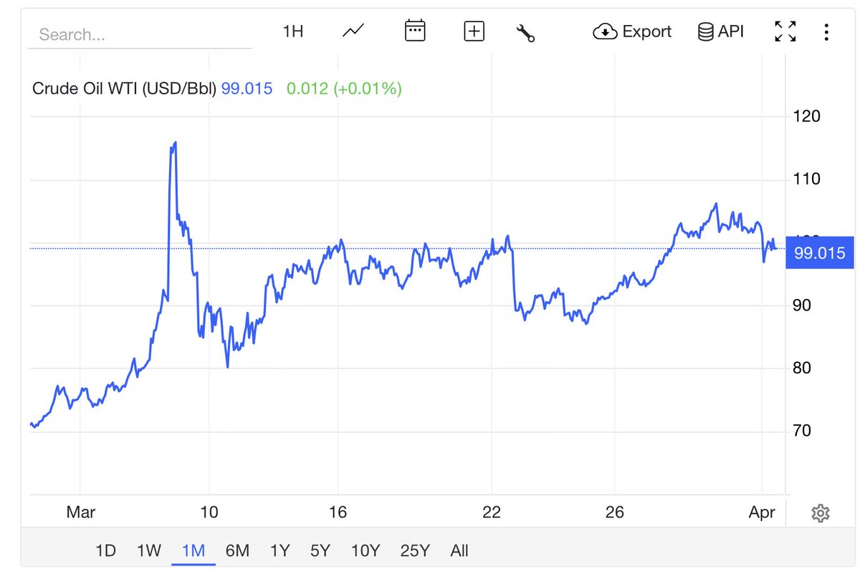Click the 16 date axis label

pyautogui.click(x=338, y=512)
